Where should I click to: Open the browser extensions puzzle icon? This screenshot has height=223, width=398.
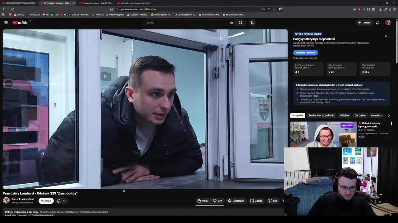[x=368, y=9]
